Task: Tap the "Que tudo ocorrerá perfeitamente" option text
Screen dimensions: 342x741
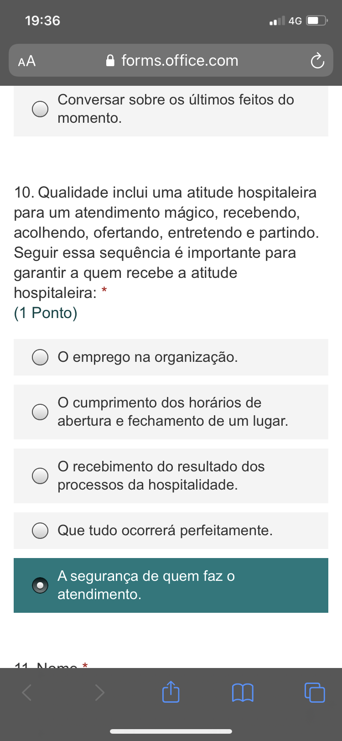Action: click(165, 531)
